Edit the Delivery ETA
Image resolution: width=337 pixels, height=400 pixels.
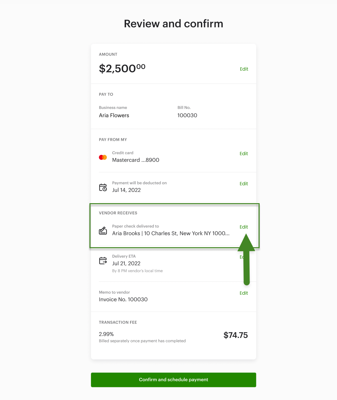click(x=241, y=257)
